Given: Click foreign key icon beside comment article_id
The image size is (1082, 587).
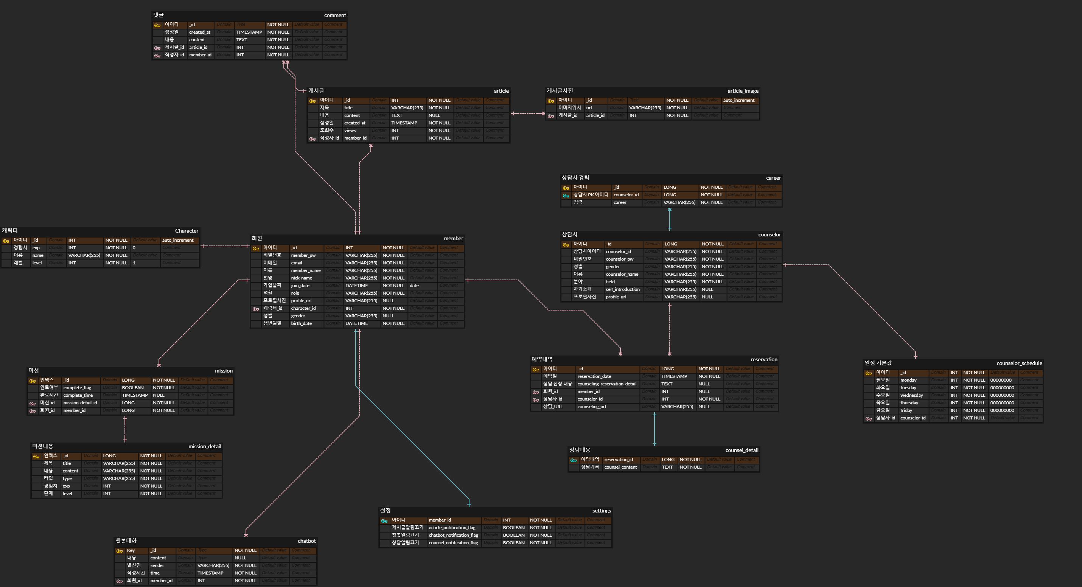Looking at the screenshot, I should 157,48.
